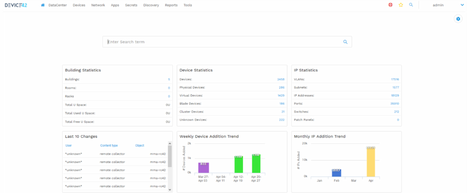467x193 pixels.
Task: Click the Total Used U Space label
Action: pos(80,113)
